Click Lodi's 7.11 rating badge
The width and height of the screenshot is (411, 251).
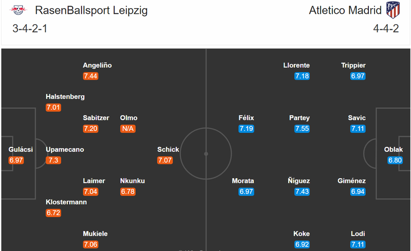[358, 244]
